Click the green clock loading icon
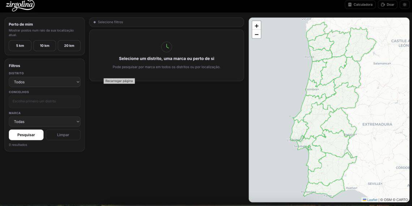Screen dimensions: 412x206 tap(166, 47)
